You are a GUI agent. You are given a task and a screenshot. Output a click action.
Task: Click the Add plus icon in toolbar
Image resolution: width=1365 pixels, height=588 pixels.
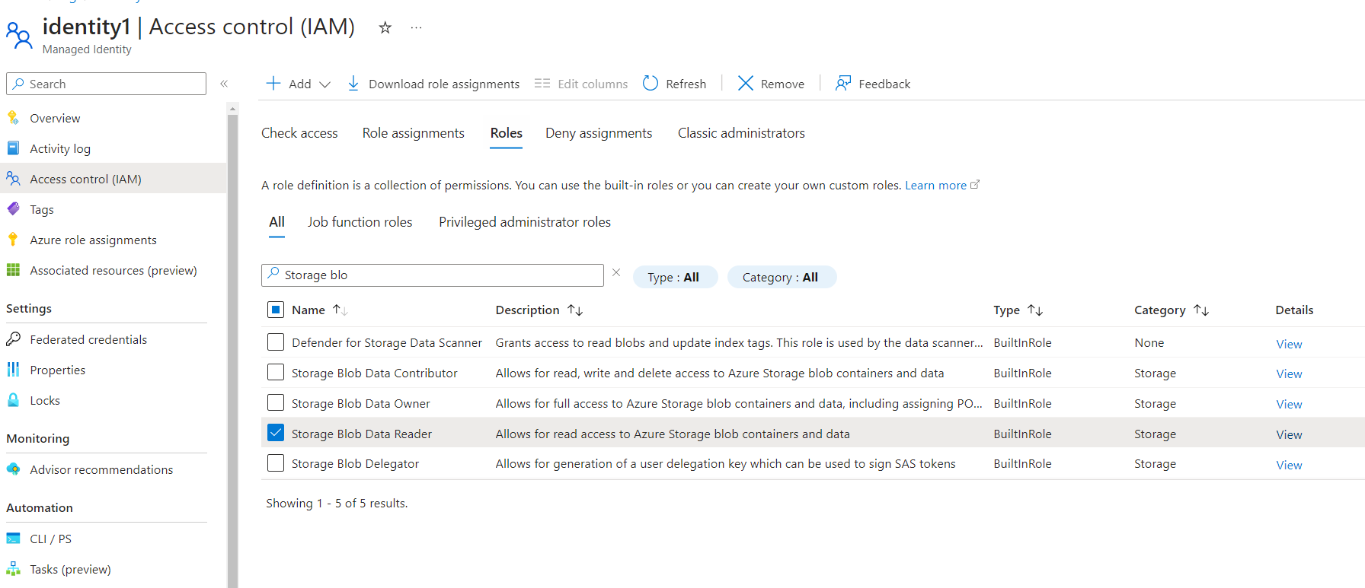(273, 83)
